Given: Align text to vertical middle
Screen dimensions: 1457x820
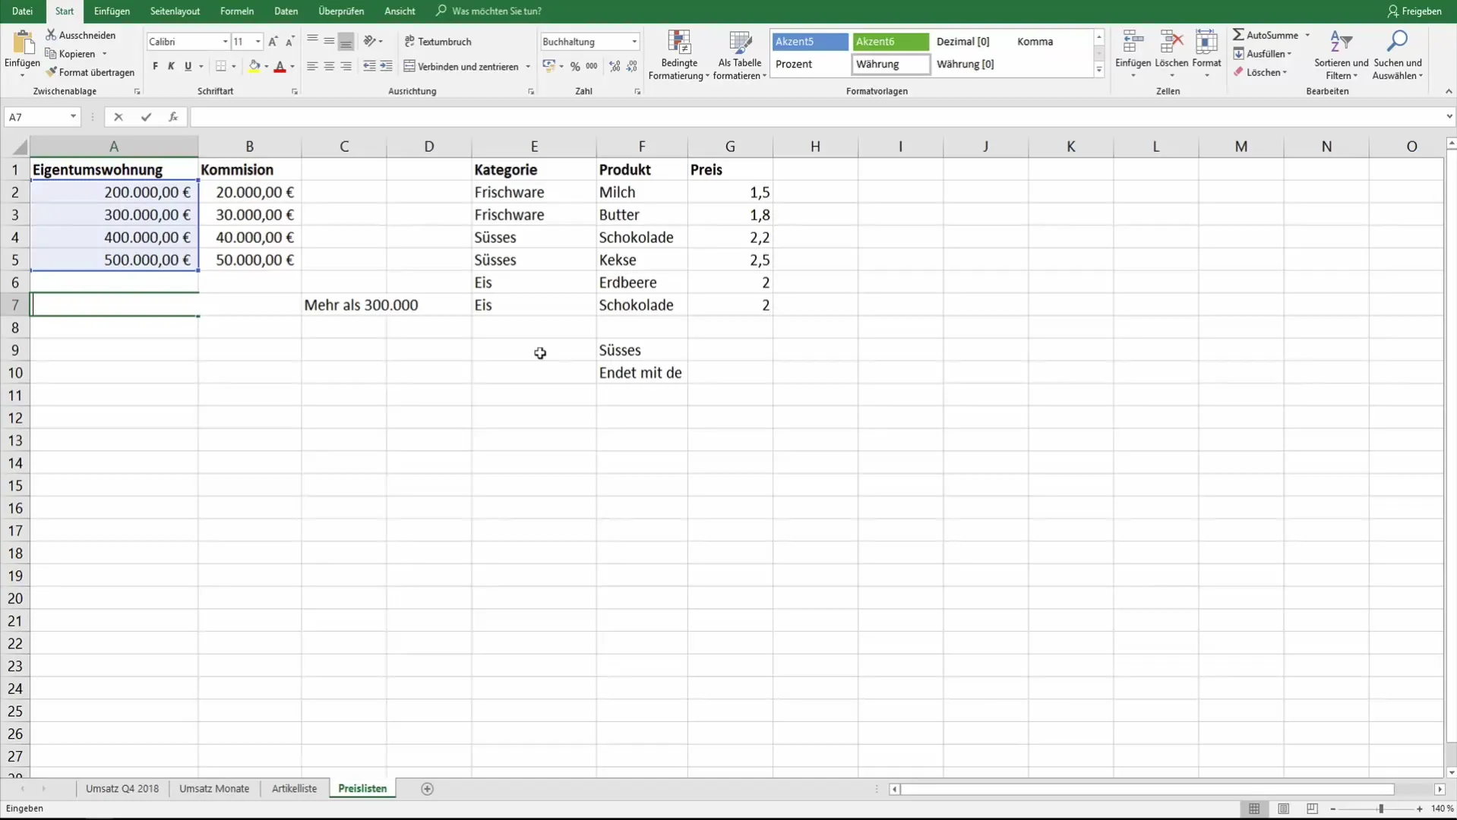Looking at the screenshot, I should 329,41.
